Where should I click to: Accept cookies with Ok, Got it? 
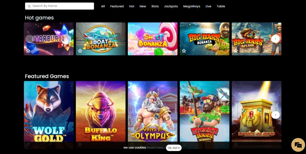(174, 148)
